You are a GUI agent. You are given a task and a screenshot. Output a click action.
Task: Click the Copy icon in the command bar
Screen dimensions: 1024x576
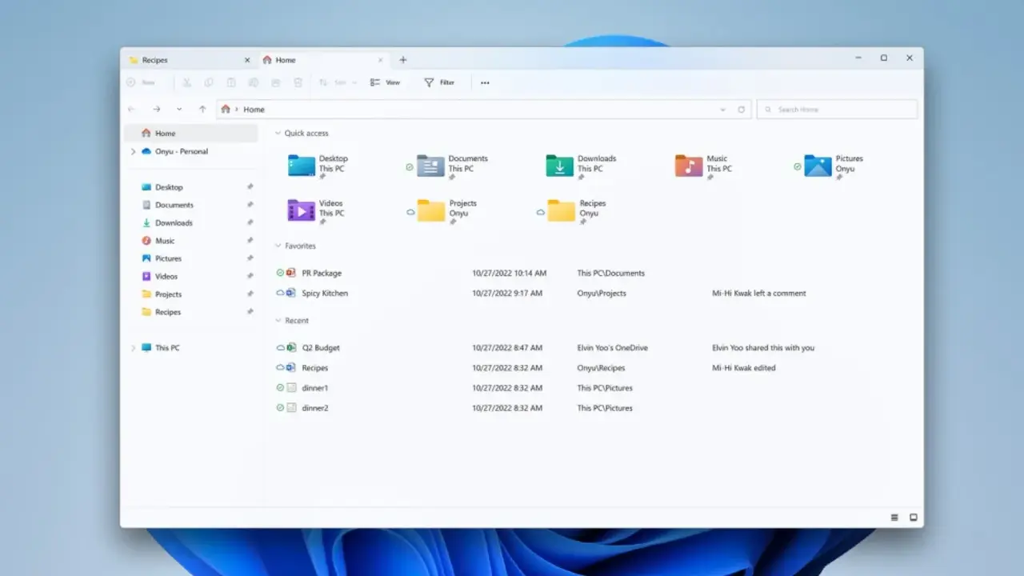(x=209, y=82)
